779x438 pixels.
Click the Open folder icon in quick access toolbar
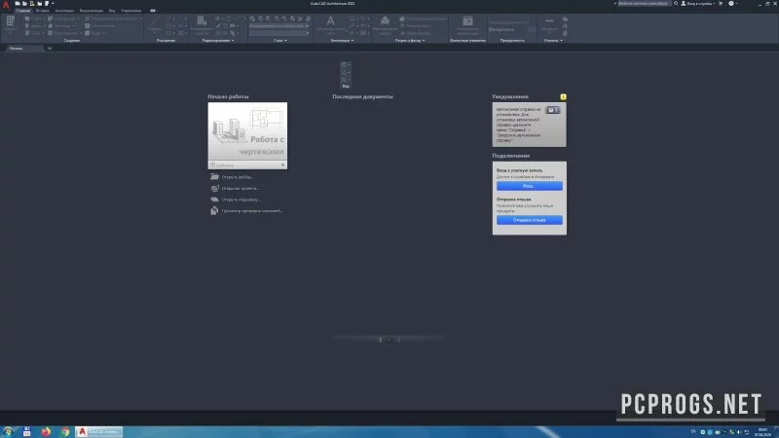pos(24,4)
